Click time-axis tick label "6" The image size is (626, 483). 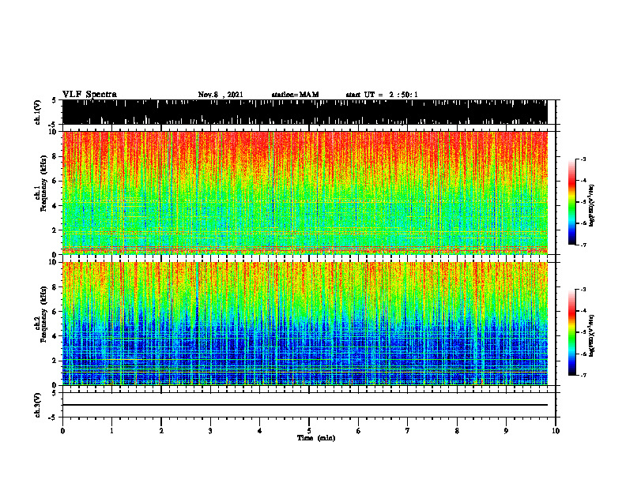(x=359, y=431)
